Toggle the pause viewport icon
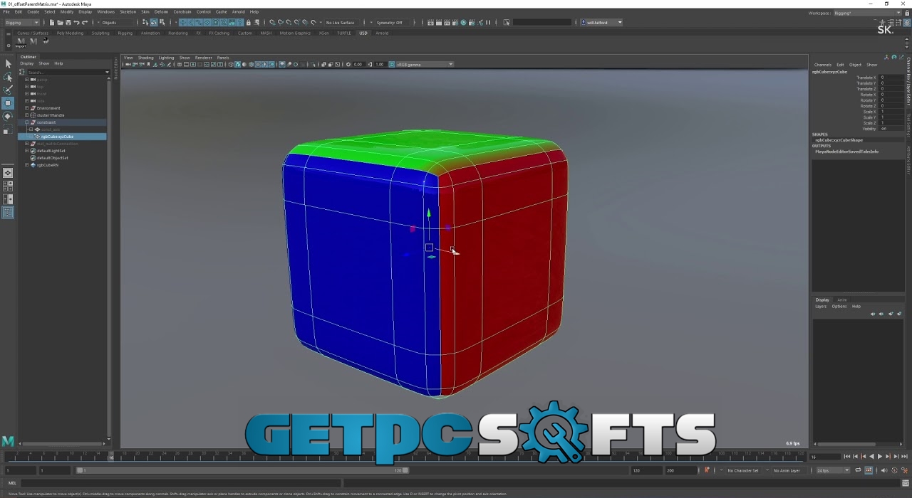The width and height of the screenshot is (912, 498). [488, 23]
